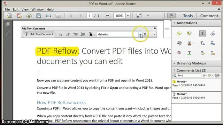Save the file with the floppy icon
Screen dimensions: 223x125
pyautogui.click(x=39, y=16)
